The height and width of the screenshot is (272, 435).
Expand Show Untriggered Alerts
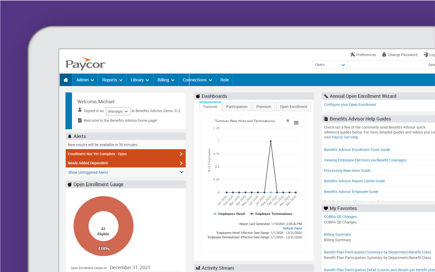[126, 172]
